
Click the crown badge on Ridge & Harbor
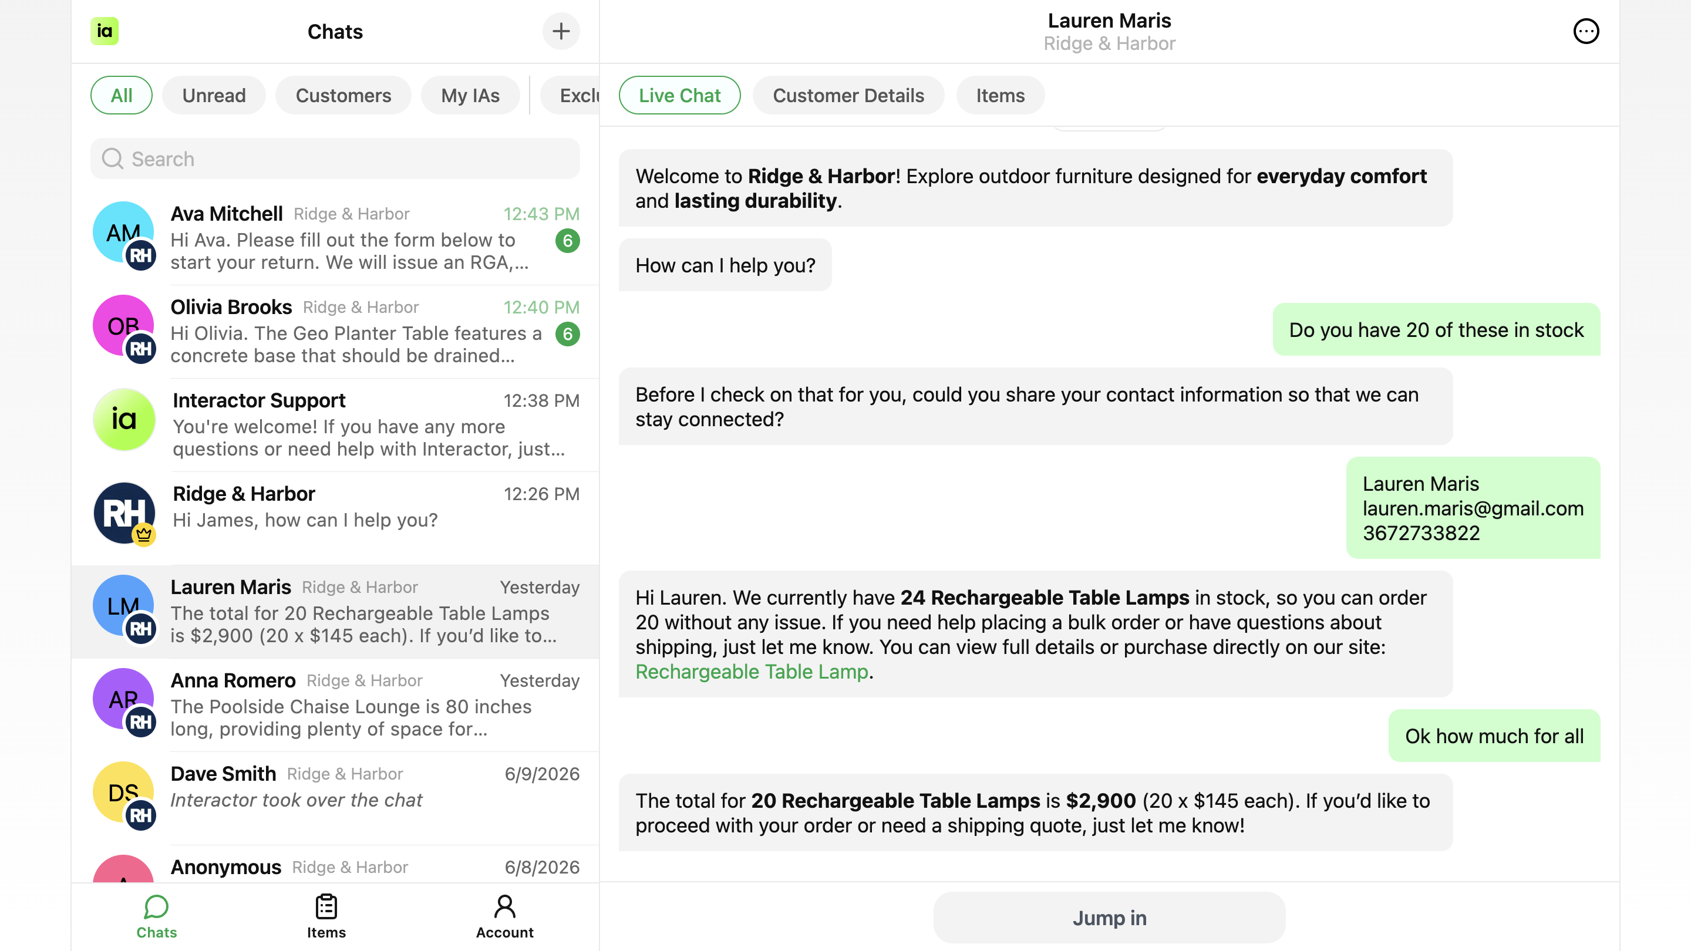pos(143,534)
